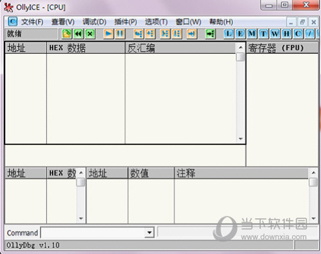Show Executable modules with the E icon
This screenshot has width=321, height=254.
pos(240,34)
